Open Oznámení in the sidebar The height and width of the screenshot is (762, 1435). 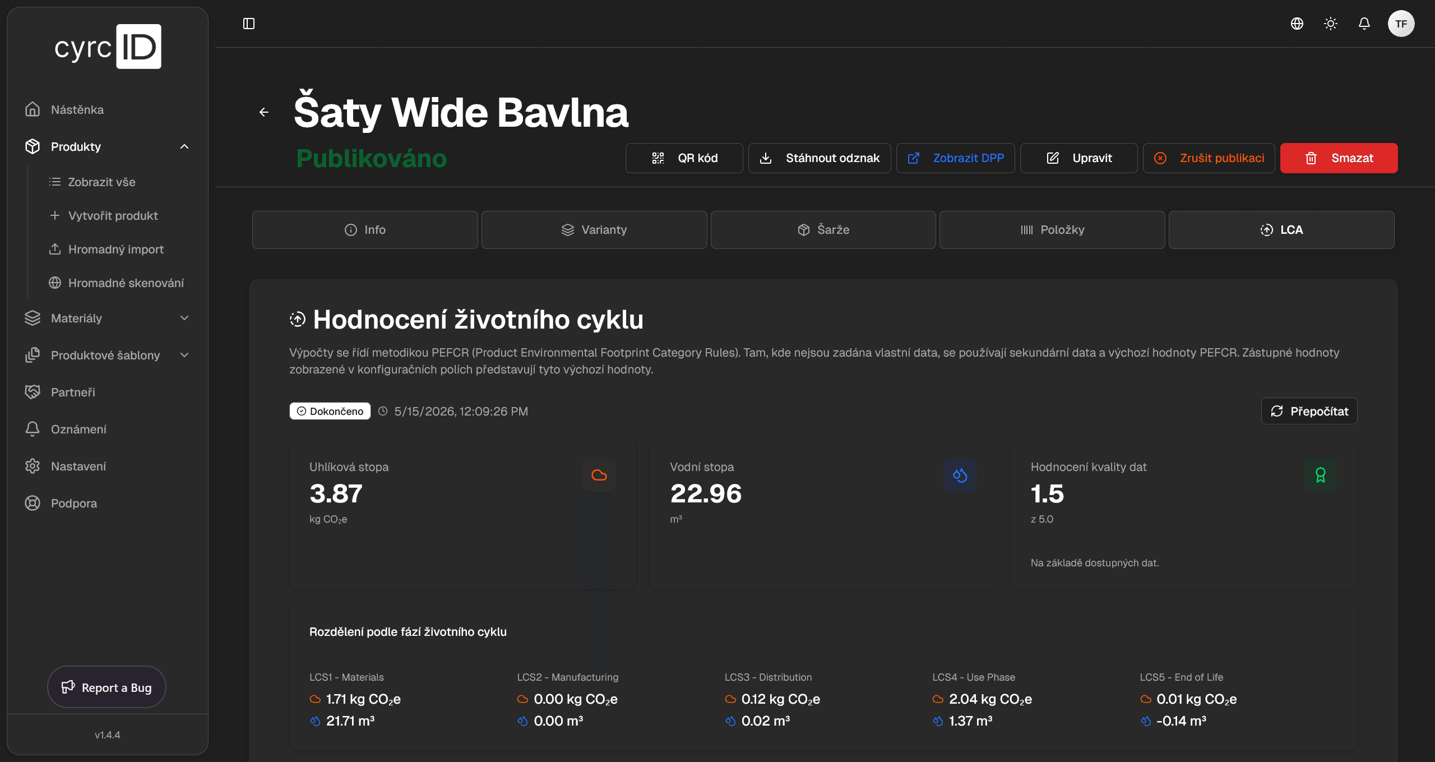coord(108,429)
